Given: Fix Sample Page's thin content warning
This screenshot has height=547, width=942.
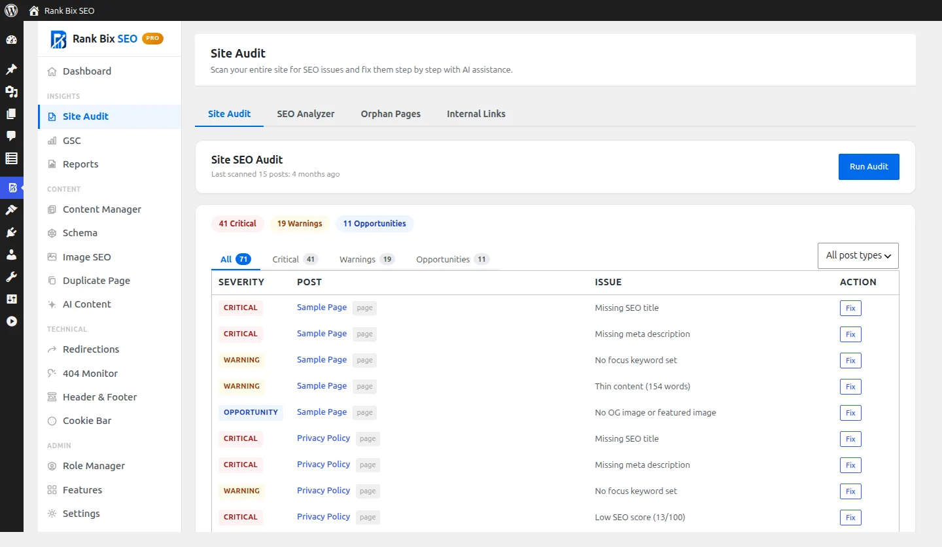Looking at the screenshot, I should click(850, 387).
